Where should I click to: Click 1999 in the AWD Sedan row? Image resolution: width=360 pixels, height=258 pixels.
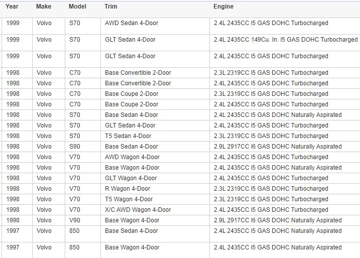(13, 23)
